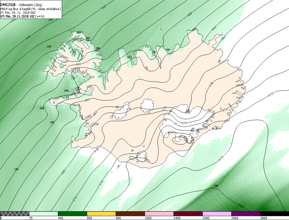Screen dimensions: 289x220
Task: Click the '970' isobar label
Action: coord(221,158)
